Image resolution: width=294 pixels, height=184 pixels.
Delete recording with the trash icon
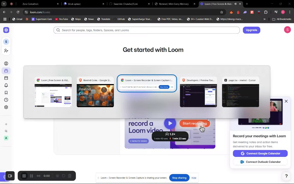(x=70, y=176)
